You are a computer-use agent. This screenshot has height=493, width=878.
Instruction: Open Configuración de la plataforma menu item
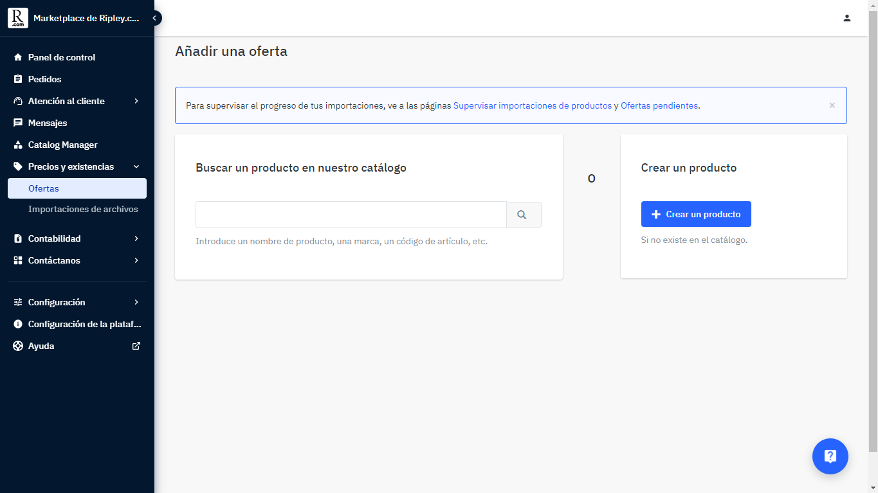click(77, 324)
